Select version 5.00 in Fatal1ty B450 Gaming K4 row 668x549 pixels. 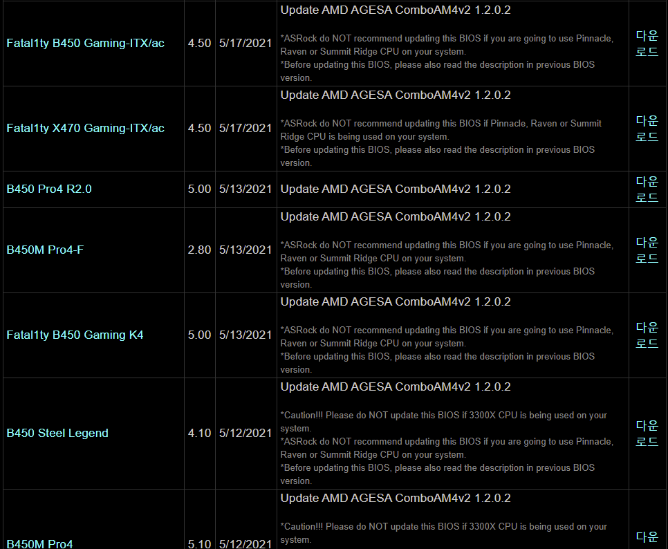199,335
